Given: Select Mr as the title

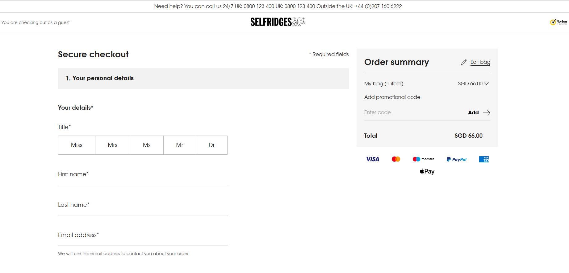Looking at the screenshot, I should coord(179,145).
